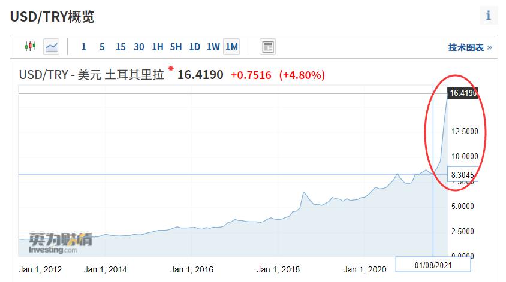Switch chart to 1D interval
The image size is (506, 282).
(194, 47)
